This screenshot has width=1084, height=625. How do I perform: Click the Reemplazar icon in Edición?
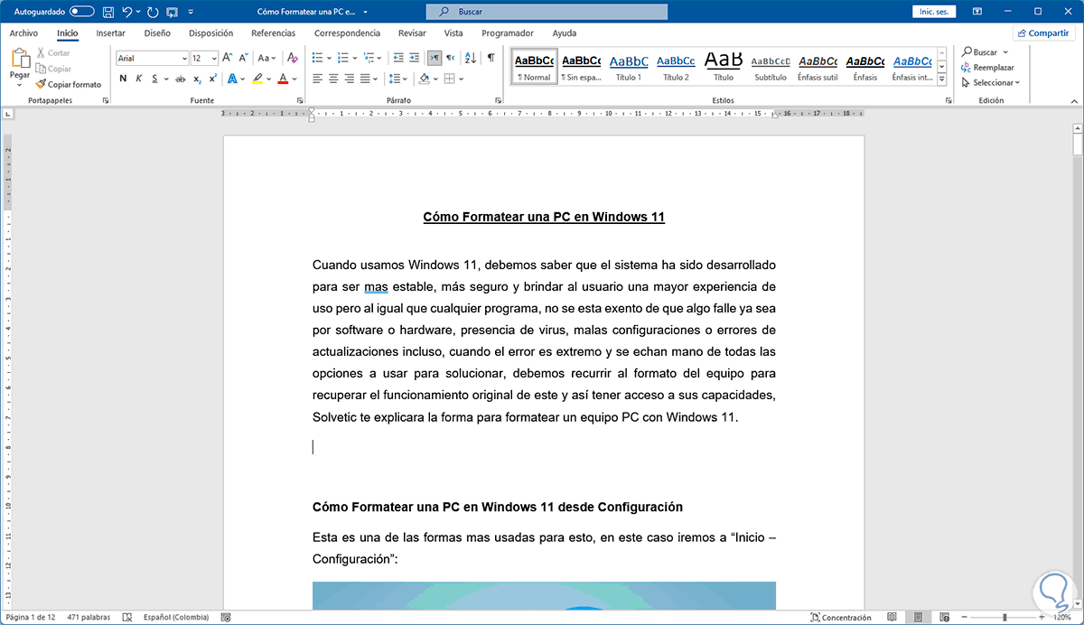click(x=987, y=68)
